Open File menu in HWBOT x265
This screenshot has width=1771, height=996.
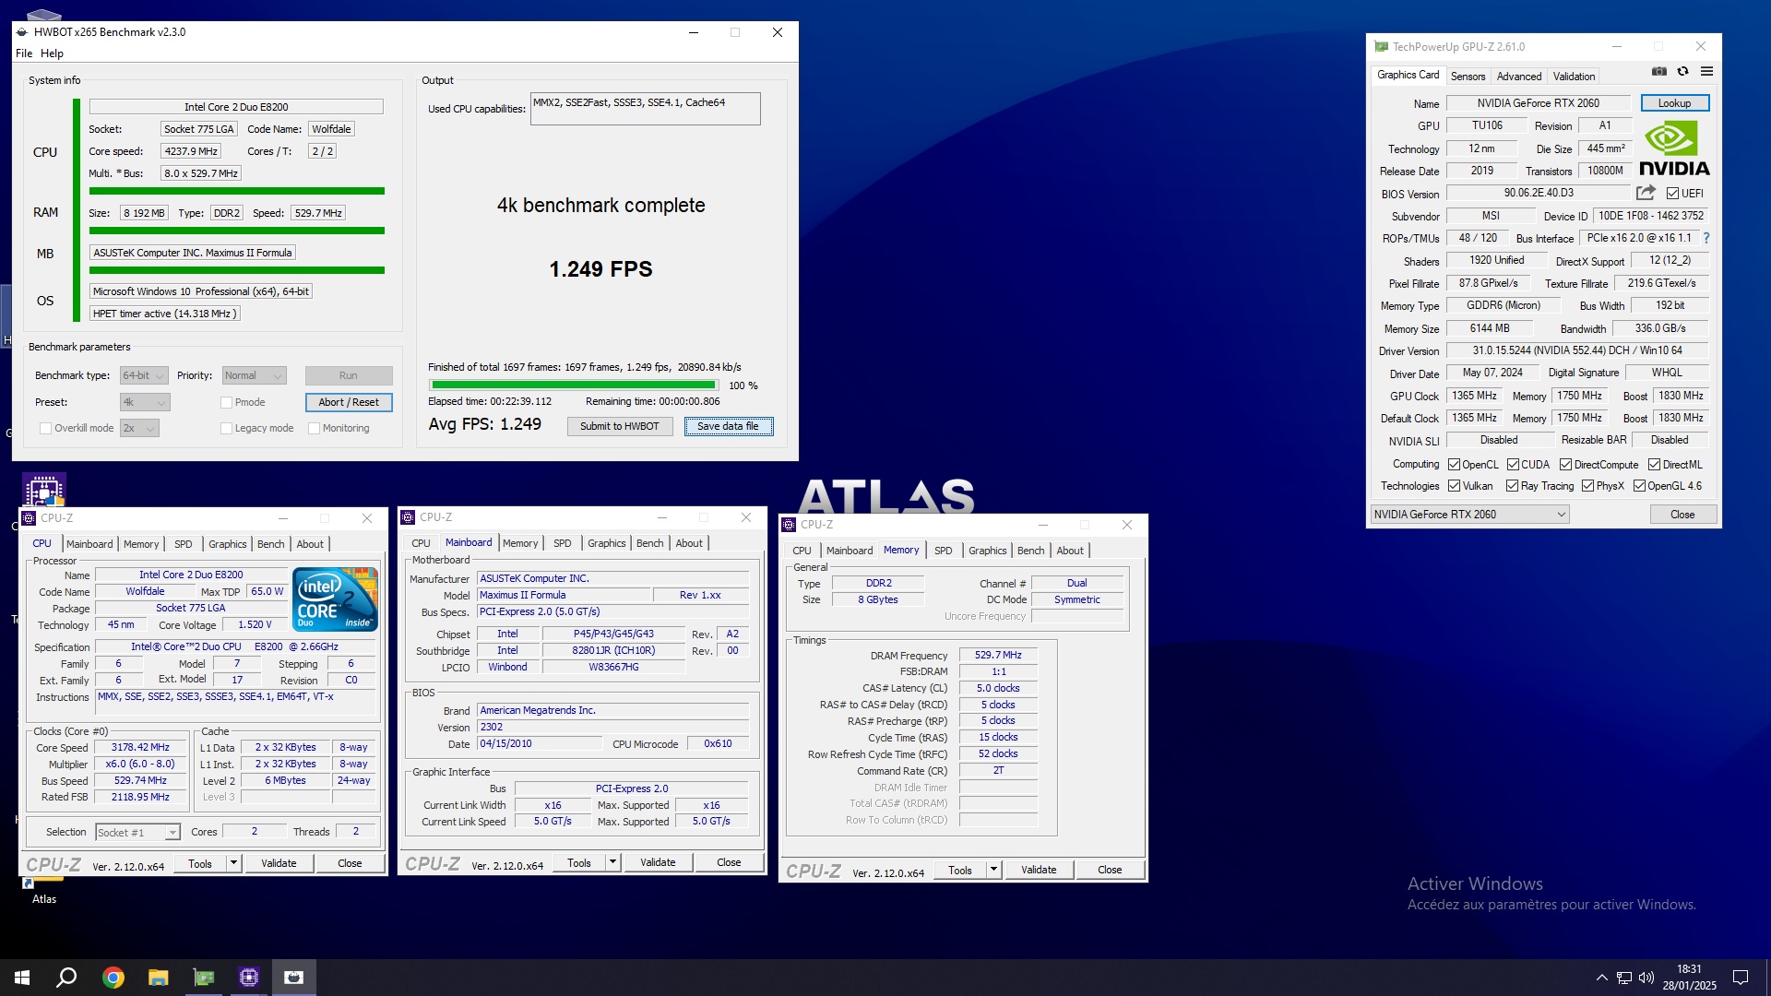coord(24,53)
